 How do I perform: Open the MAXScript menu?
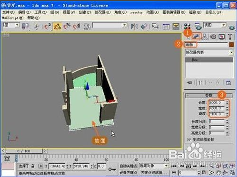point(13,18)
